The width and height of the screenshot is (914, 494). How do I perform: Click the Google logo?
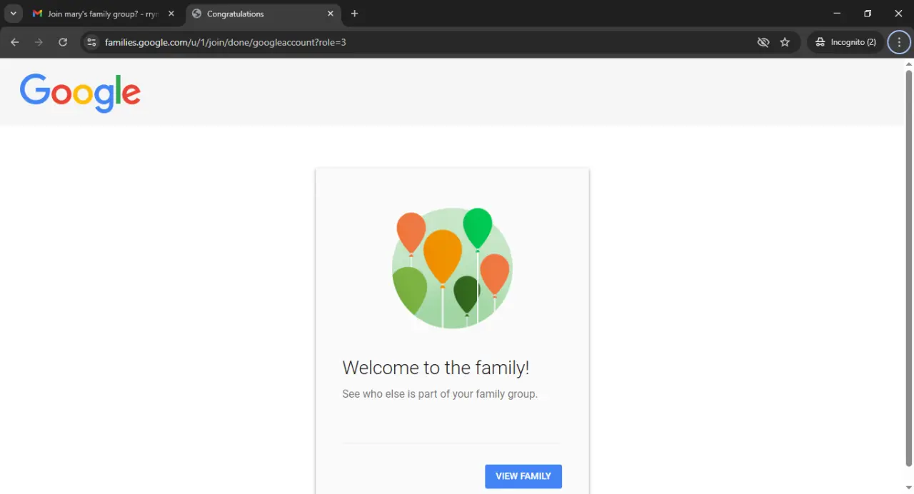(x=80, y=93)
